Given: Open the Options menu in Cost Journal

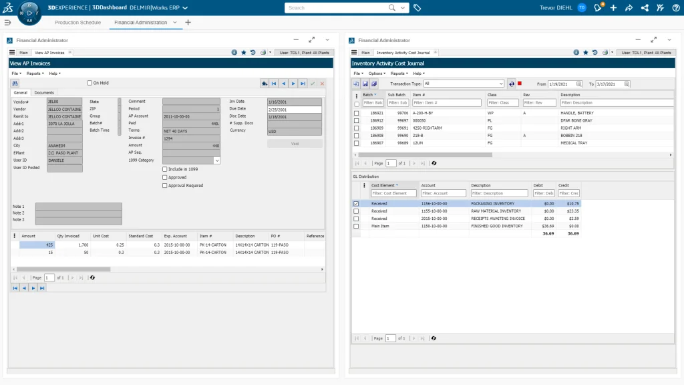Looking at the screenshot, I should click(376, 74).
